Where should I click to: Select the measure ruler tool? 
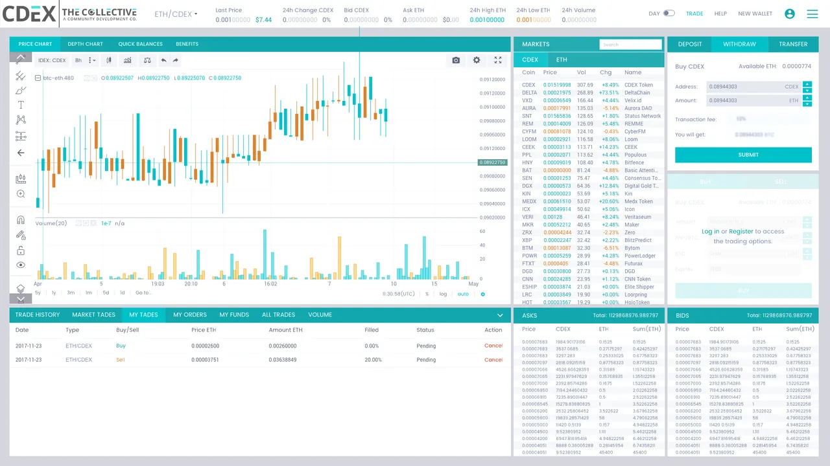click(x=21, y=179)
